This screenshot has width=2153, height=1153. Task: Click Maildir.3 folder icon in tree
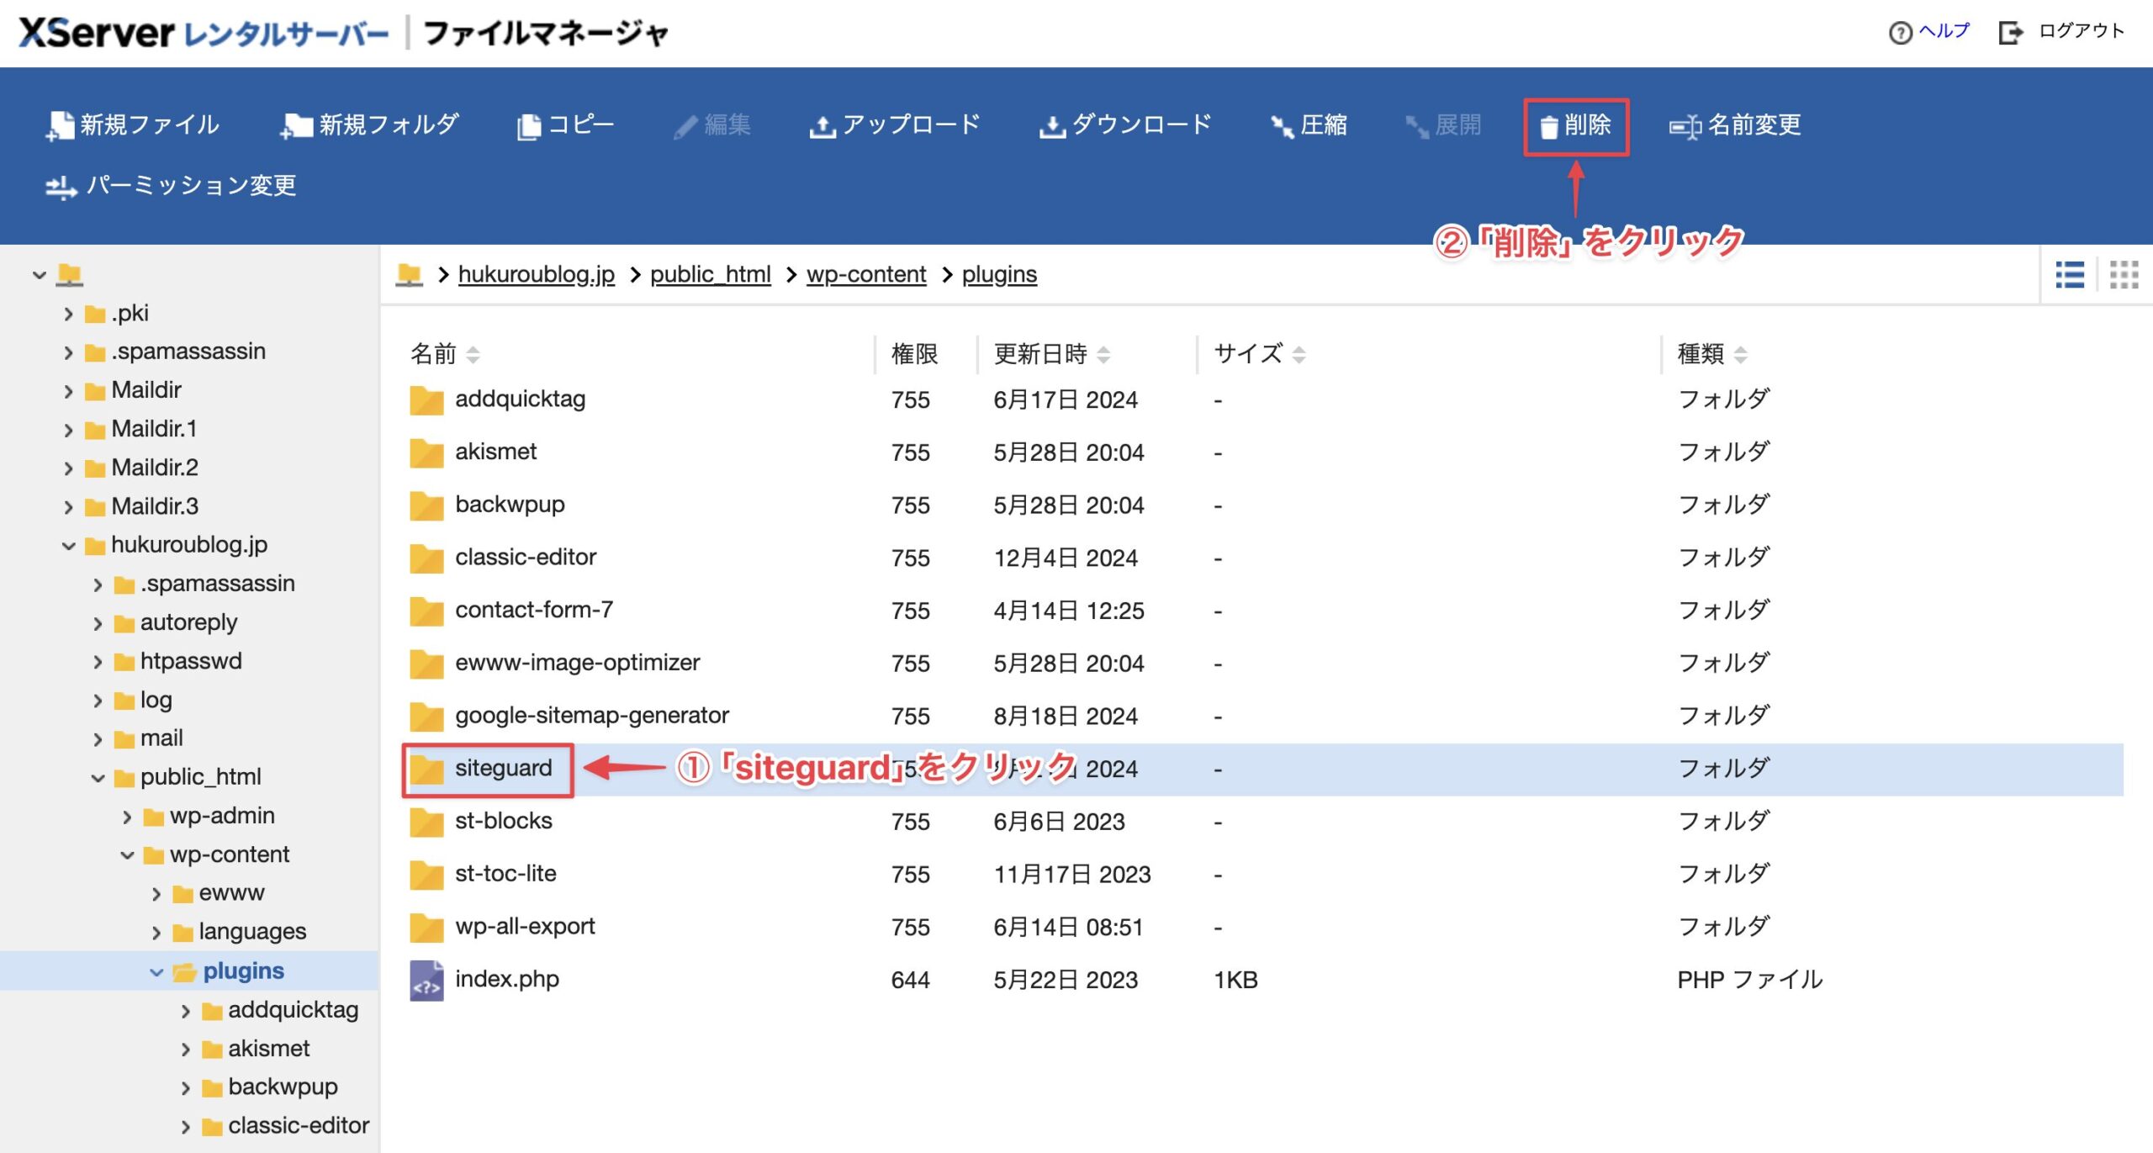95,507
